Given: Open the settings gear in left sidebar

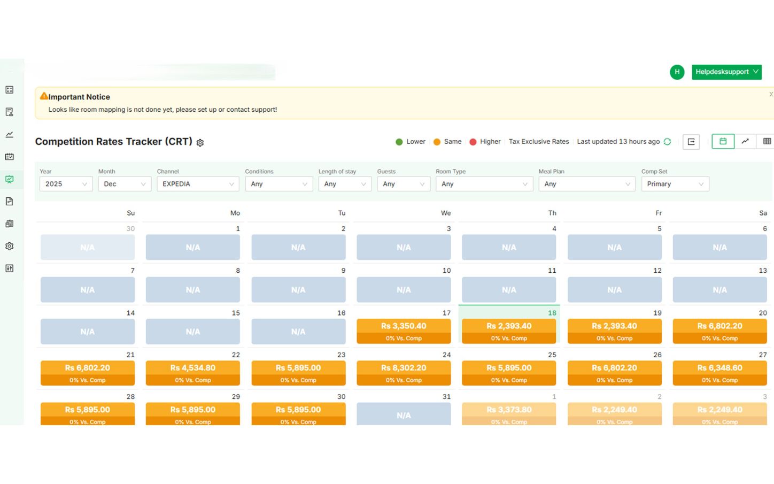Looking at the screenshot, I should tap(10, 246).
